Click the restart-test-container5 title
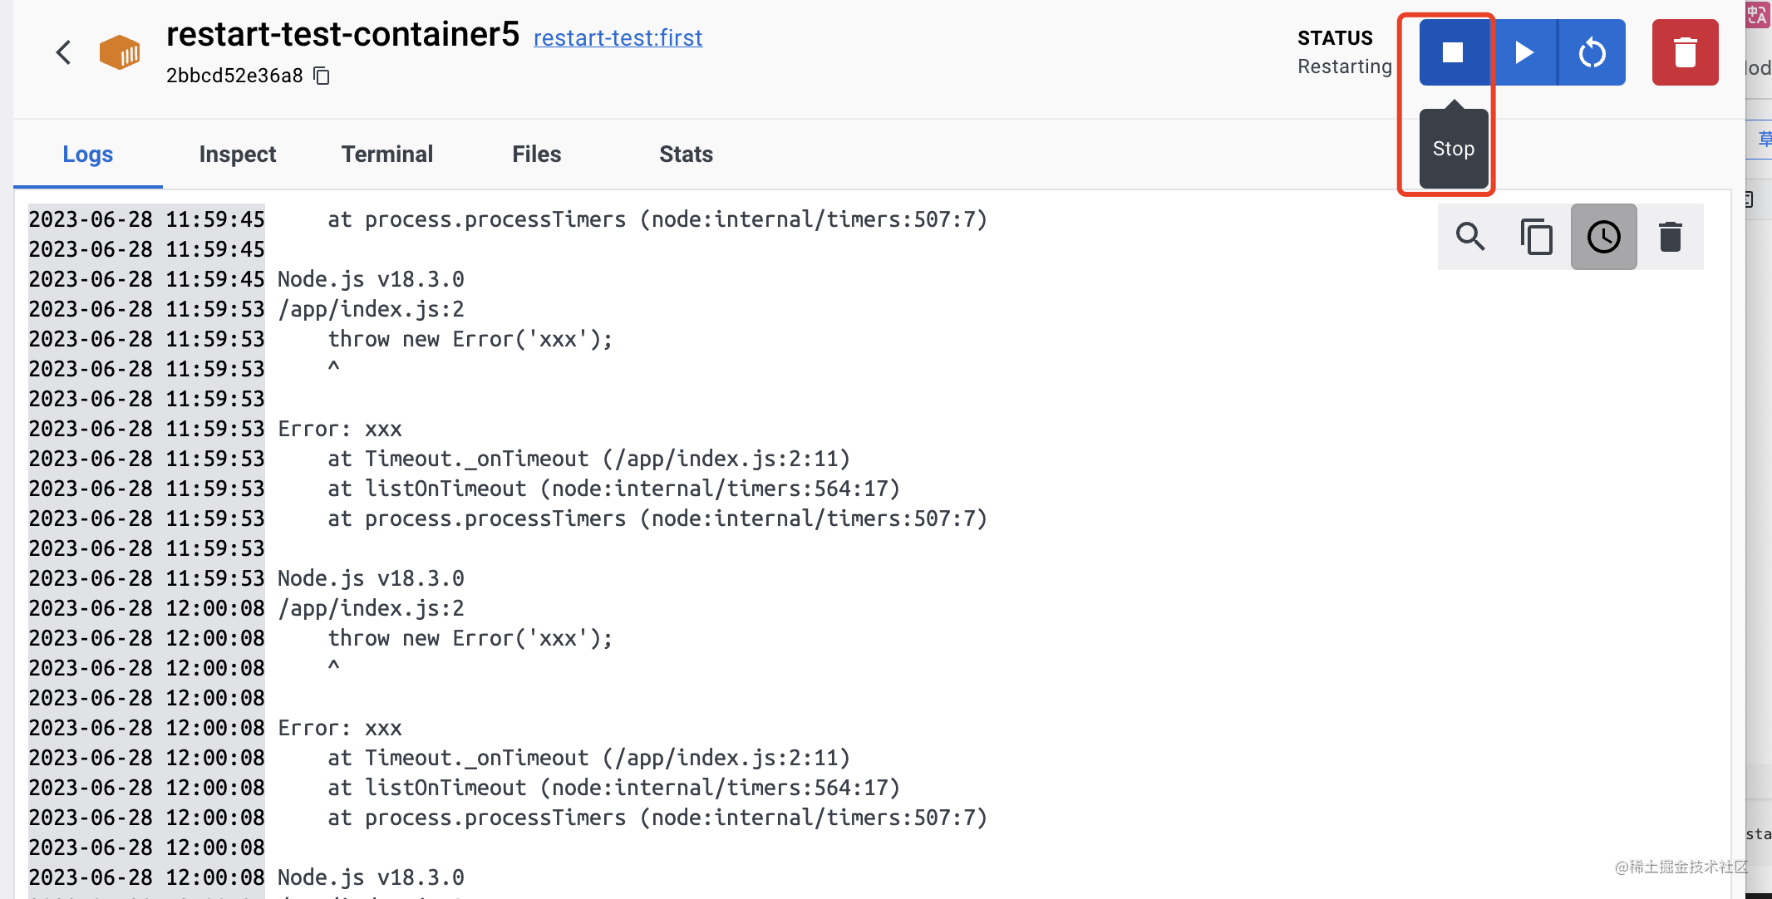The image size is (1772, 899). point(342,35)
